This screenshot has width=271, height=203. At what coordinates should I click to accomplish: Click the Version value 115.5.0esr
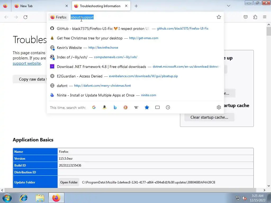pos(66,159)
